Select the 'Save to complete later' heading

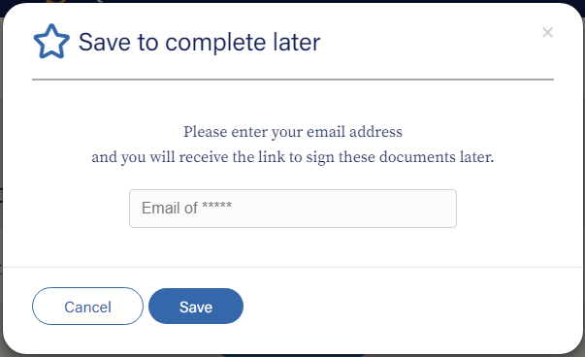199,42
